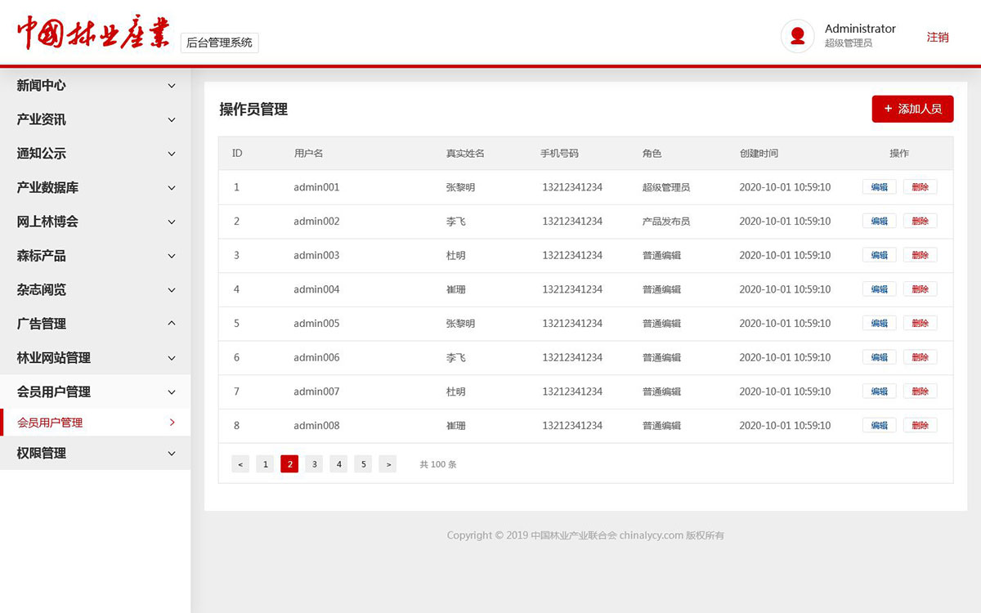The image size is (981, 613).
Task: Click the 添加人员 button
Action: coord(912,109)
